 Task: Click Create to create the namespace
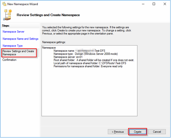[138, 132]
